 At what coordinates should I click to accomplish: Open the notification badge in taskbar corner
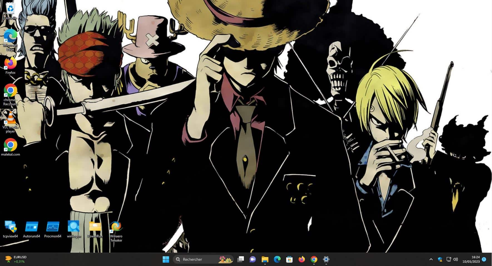coord(484,259)
